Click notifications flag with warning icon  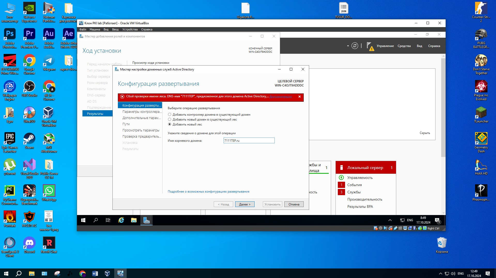pyautogui.click(x=370, y=46)
